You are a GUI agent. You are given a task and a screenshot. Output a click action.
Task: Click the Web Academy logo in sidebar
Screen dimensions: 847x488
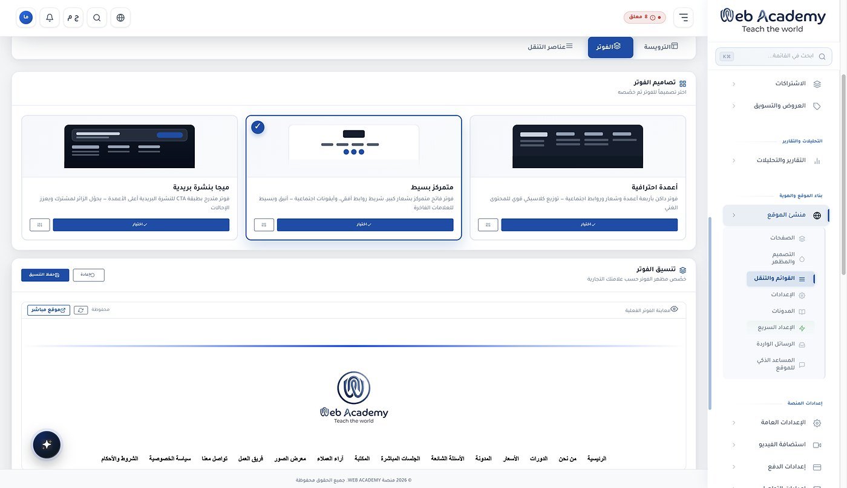[x=773, y=21]
